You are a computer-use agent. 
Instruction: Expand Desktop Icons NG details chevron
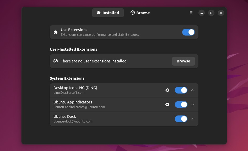click(x=193, y=90)
